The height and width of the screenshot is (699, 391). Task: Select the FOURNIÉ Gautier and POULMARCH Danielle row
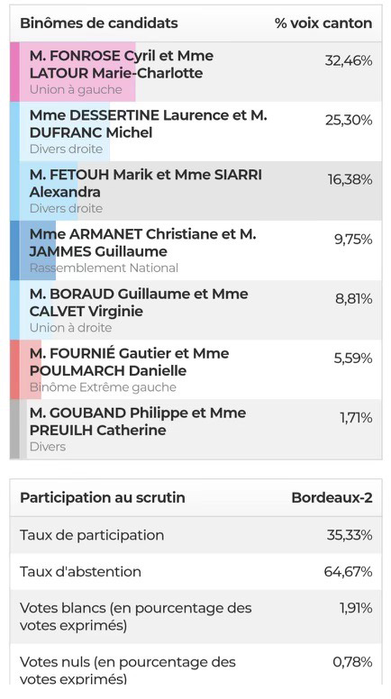195,369
